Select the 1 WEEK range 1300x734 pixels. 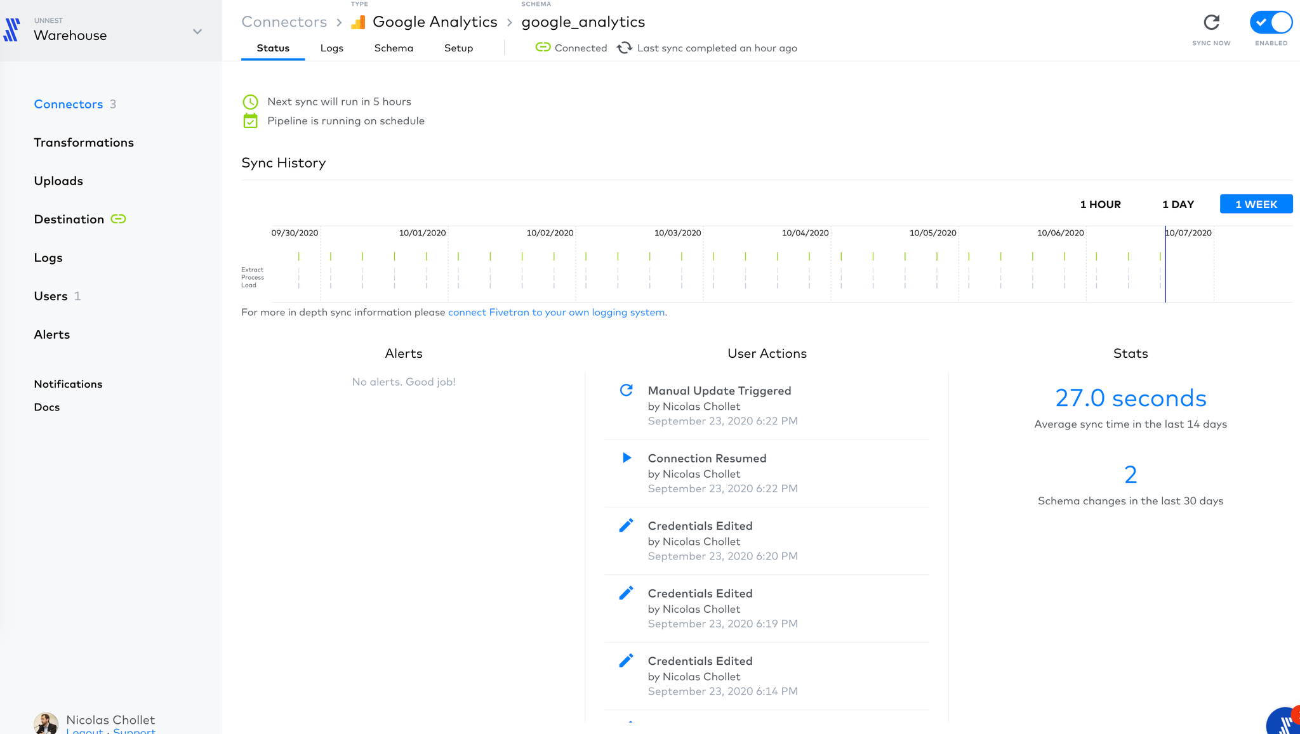(1256, 204)
